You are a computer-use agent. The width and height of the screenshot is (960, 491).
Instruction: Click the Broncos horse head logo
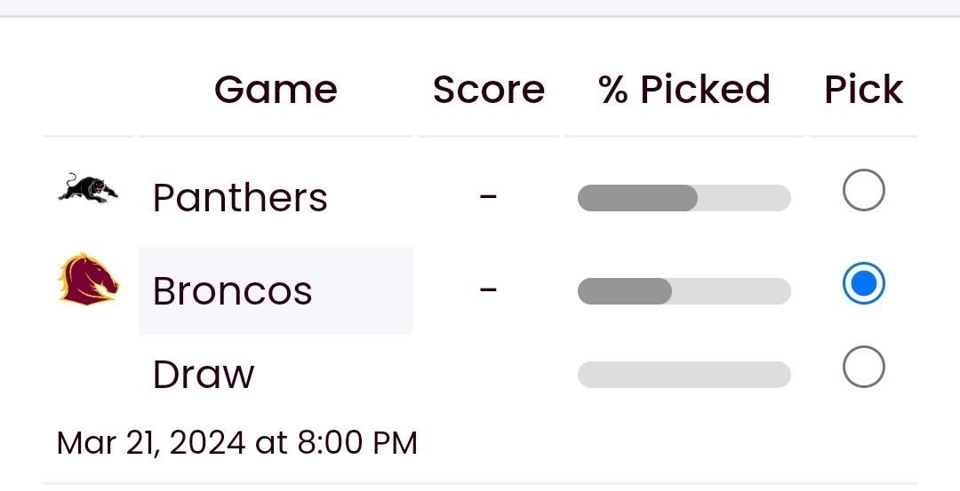pyautogui.click(x=88, y=280)
